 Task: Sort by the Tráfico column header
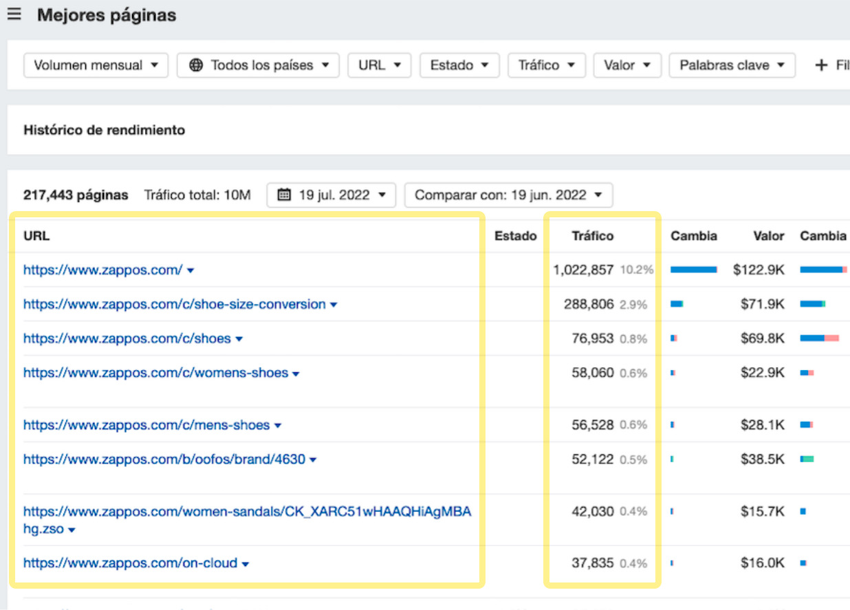[593, 236]
